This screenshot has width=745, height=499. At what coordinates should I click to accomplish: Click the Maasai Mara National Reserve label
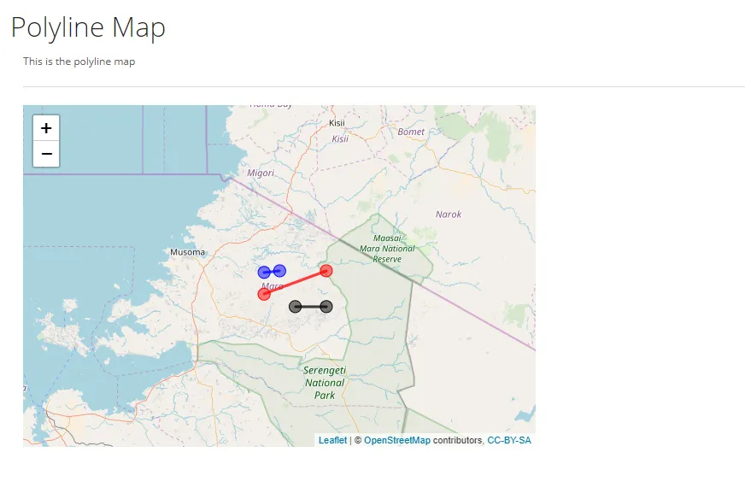[387, 249]
